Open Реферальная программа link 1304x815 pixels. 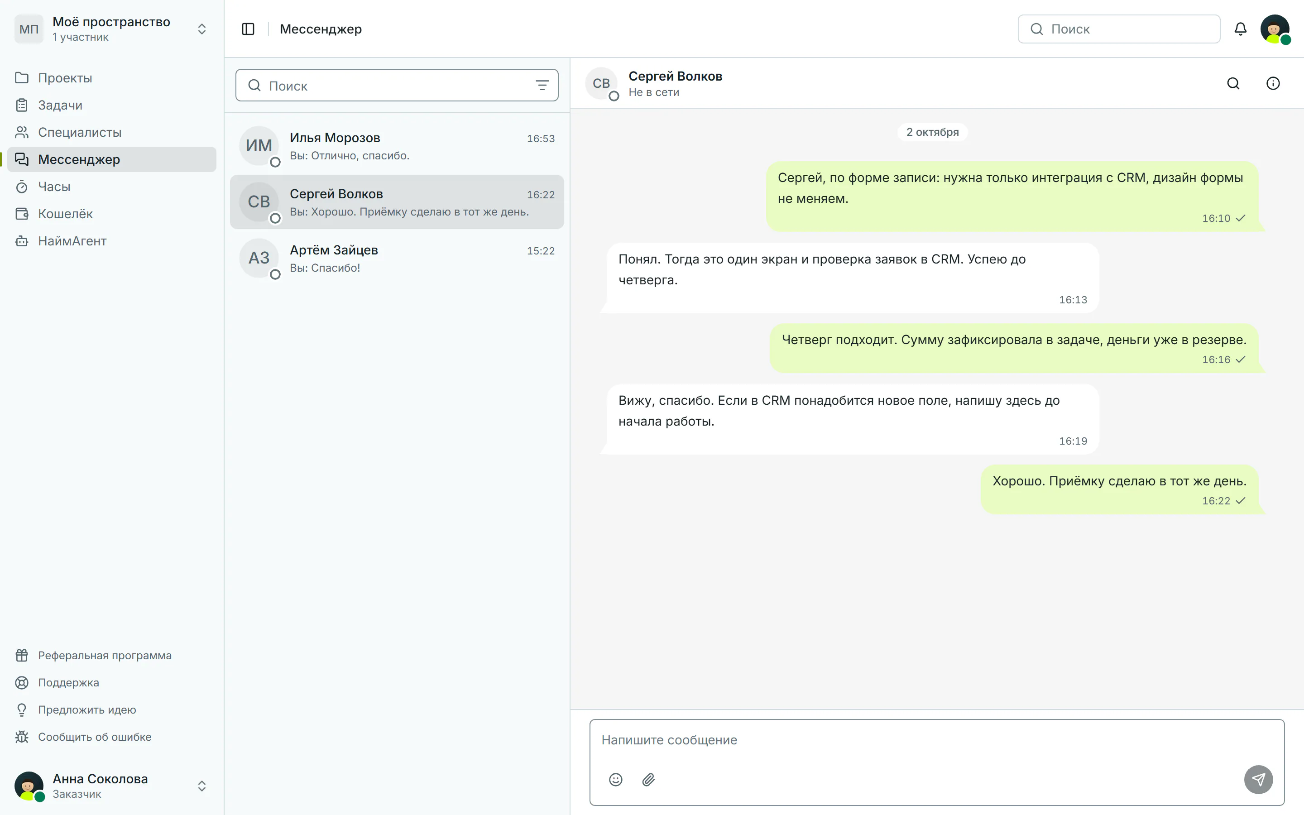click(105, 656)
